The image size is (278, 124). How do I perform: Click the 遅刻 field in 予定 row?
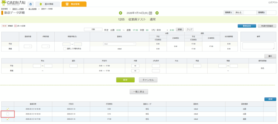[74, 66]
